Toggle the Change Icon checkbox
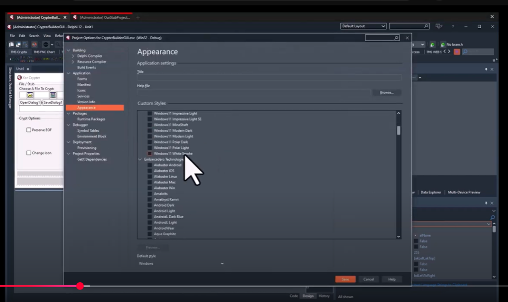The image size is (508, 302). pyautogui.click(x=29, y=153)
